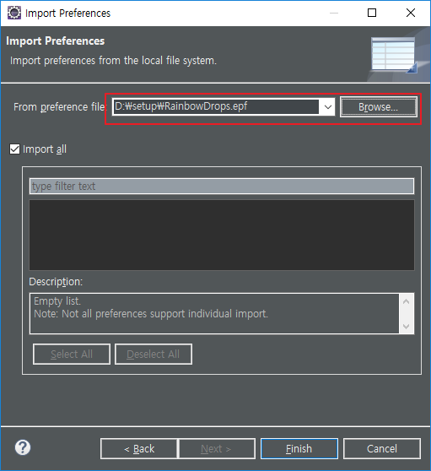Open help via question mark icon

(x=23, y=447)
